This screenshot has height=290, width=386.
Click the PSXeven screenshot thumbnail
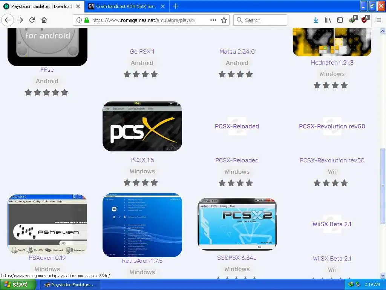click(x=47, y=224)
